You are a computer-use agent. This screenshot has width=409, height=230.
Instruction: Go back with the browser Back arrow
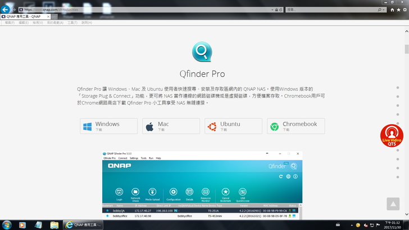point(5,10)
